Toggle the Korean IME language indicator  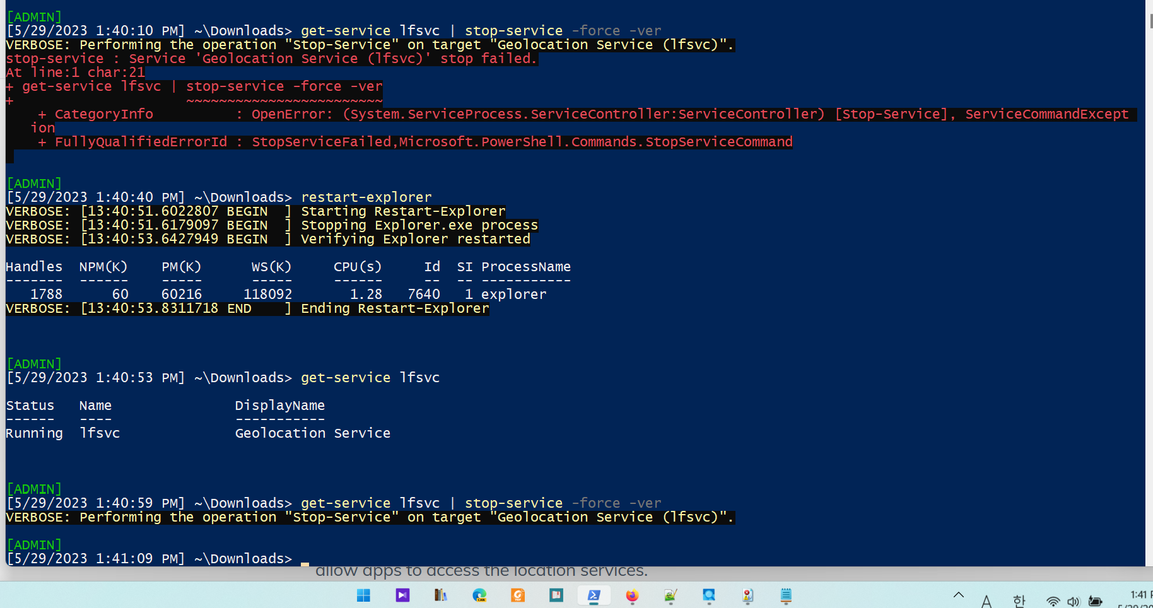[x=1019, y=602]
